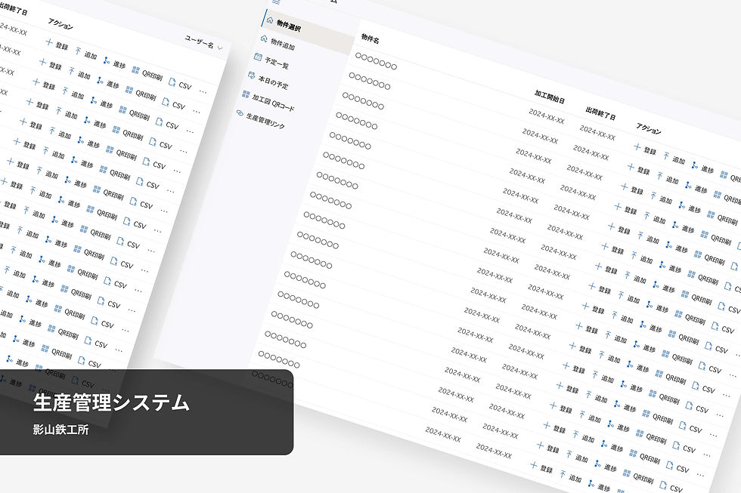Click the アクション header in the left window
The width and height of the screenshot is (741, 493).
click(60, 23)
